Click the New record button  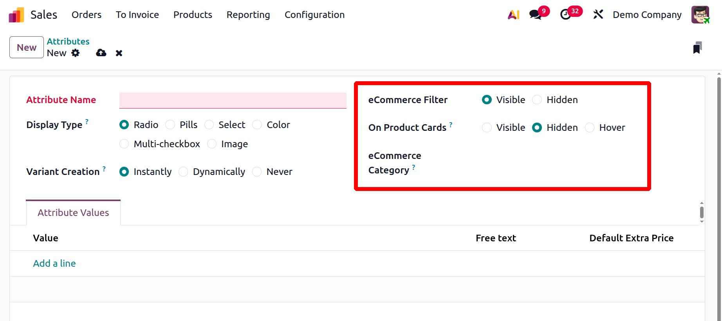pyautogui.click(x=27, y=47)
